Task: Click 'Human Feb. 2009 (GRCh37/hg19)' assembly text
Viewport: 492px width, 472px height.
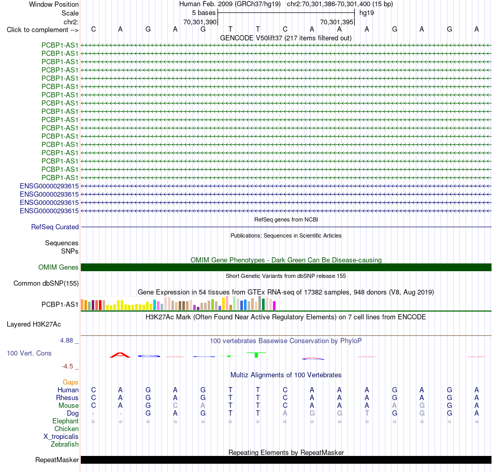Action: pyautogui.click(x=229, y=4)
